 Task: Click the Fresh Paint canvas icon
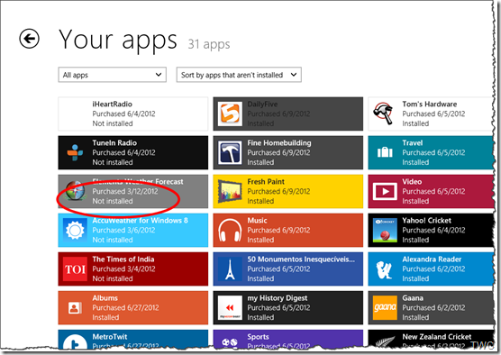click(x=230, y=191)
